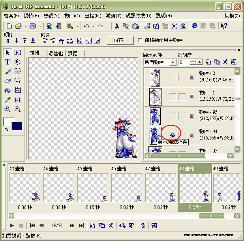Delete object icon in object panel

(225, 62)
